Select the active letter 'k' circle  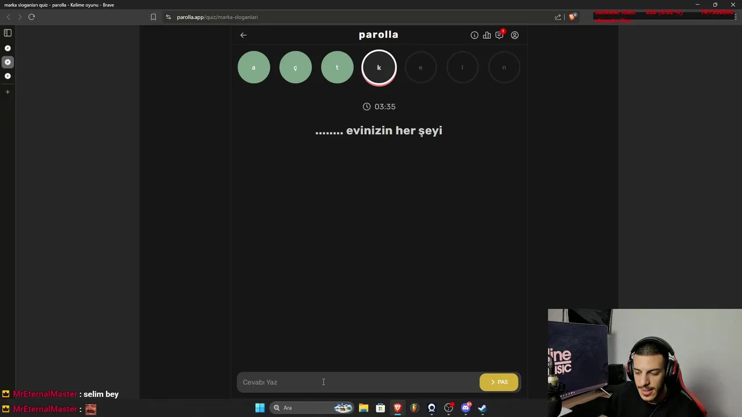[379, 68]
